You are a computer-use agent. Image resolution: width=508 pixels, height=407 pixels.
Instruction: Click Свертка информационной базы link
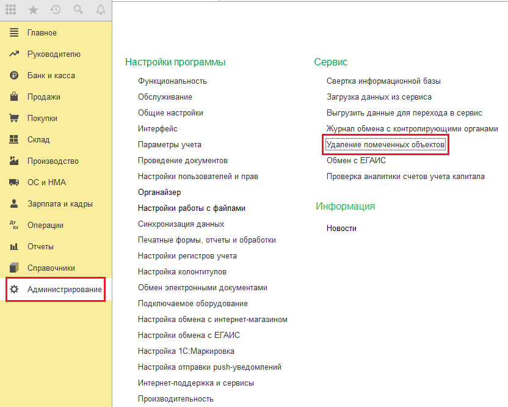(x=383, y=81)
